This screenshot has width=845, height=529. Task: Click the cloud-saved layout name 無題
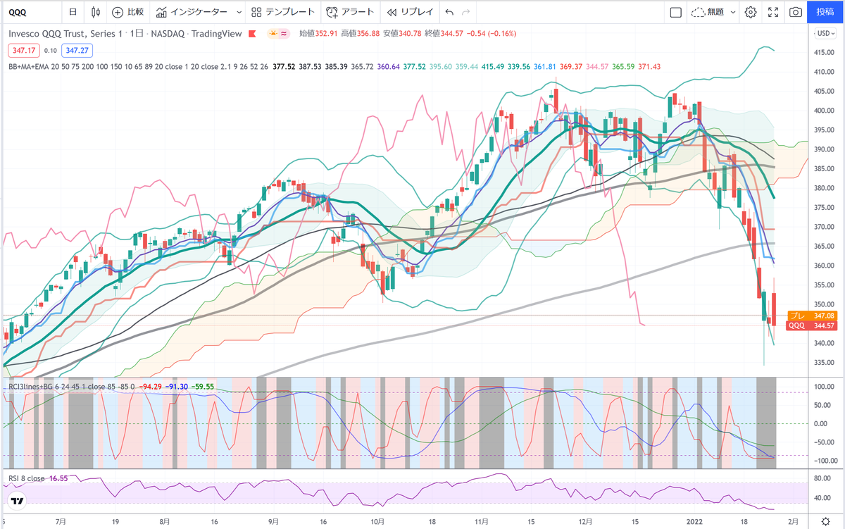coord(708,12)
